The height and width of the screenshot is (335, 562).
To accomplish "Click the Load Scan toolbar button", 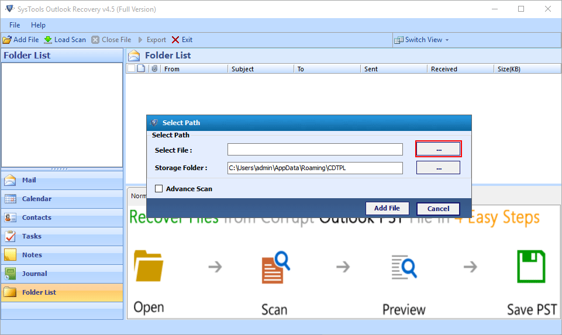I will pos(65,40).
